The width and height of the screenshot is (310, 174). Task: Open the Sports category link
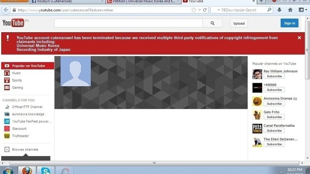point(17,80)
